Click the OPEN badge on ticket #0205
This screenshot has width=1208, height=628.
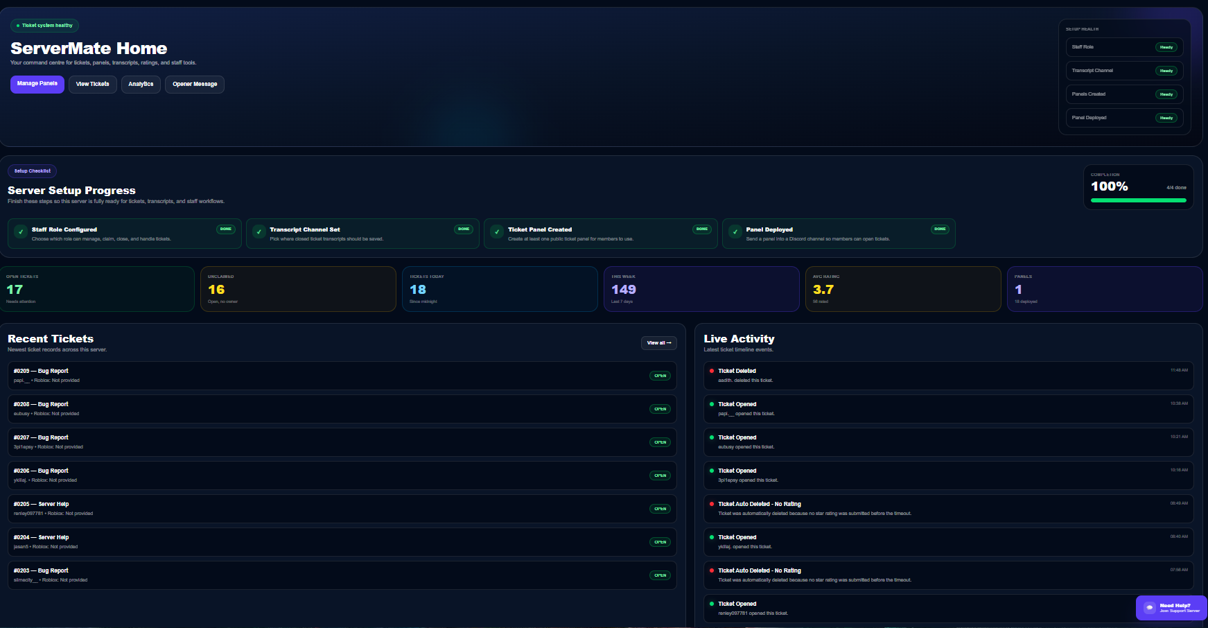click(660, 509)
